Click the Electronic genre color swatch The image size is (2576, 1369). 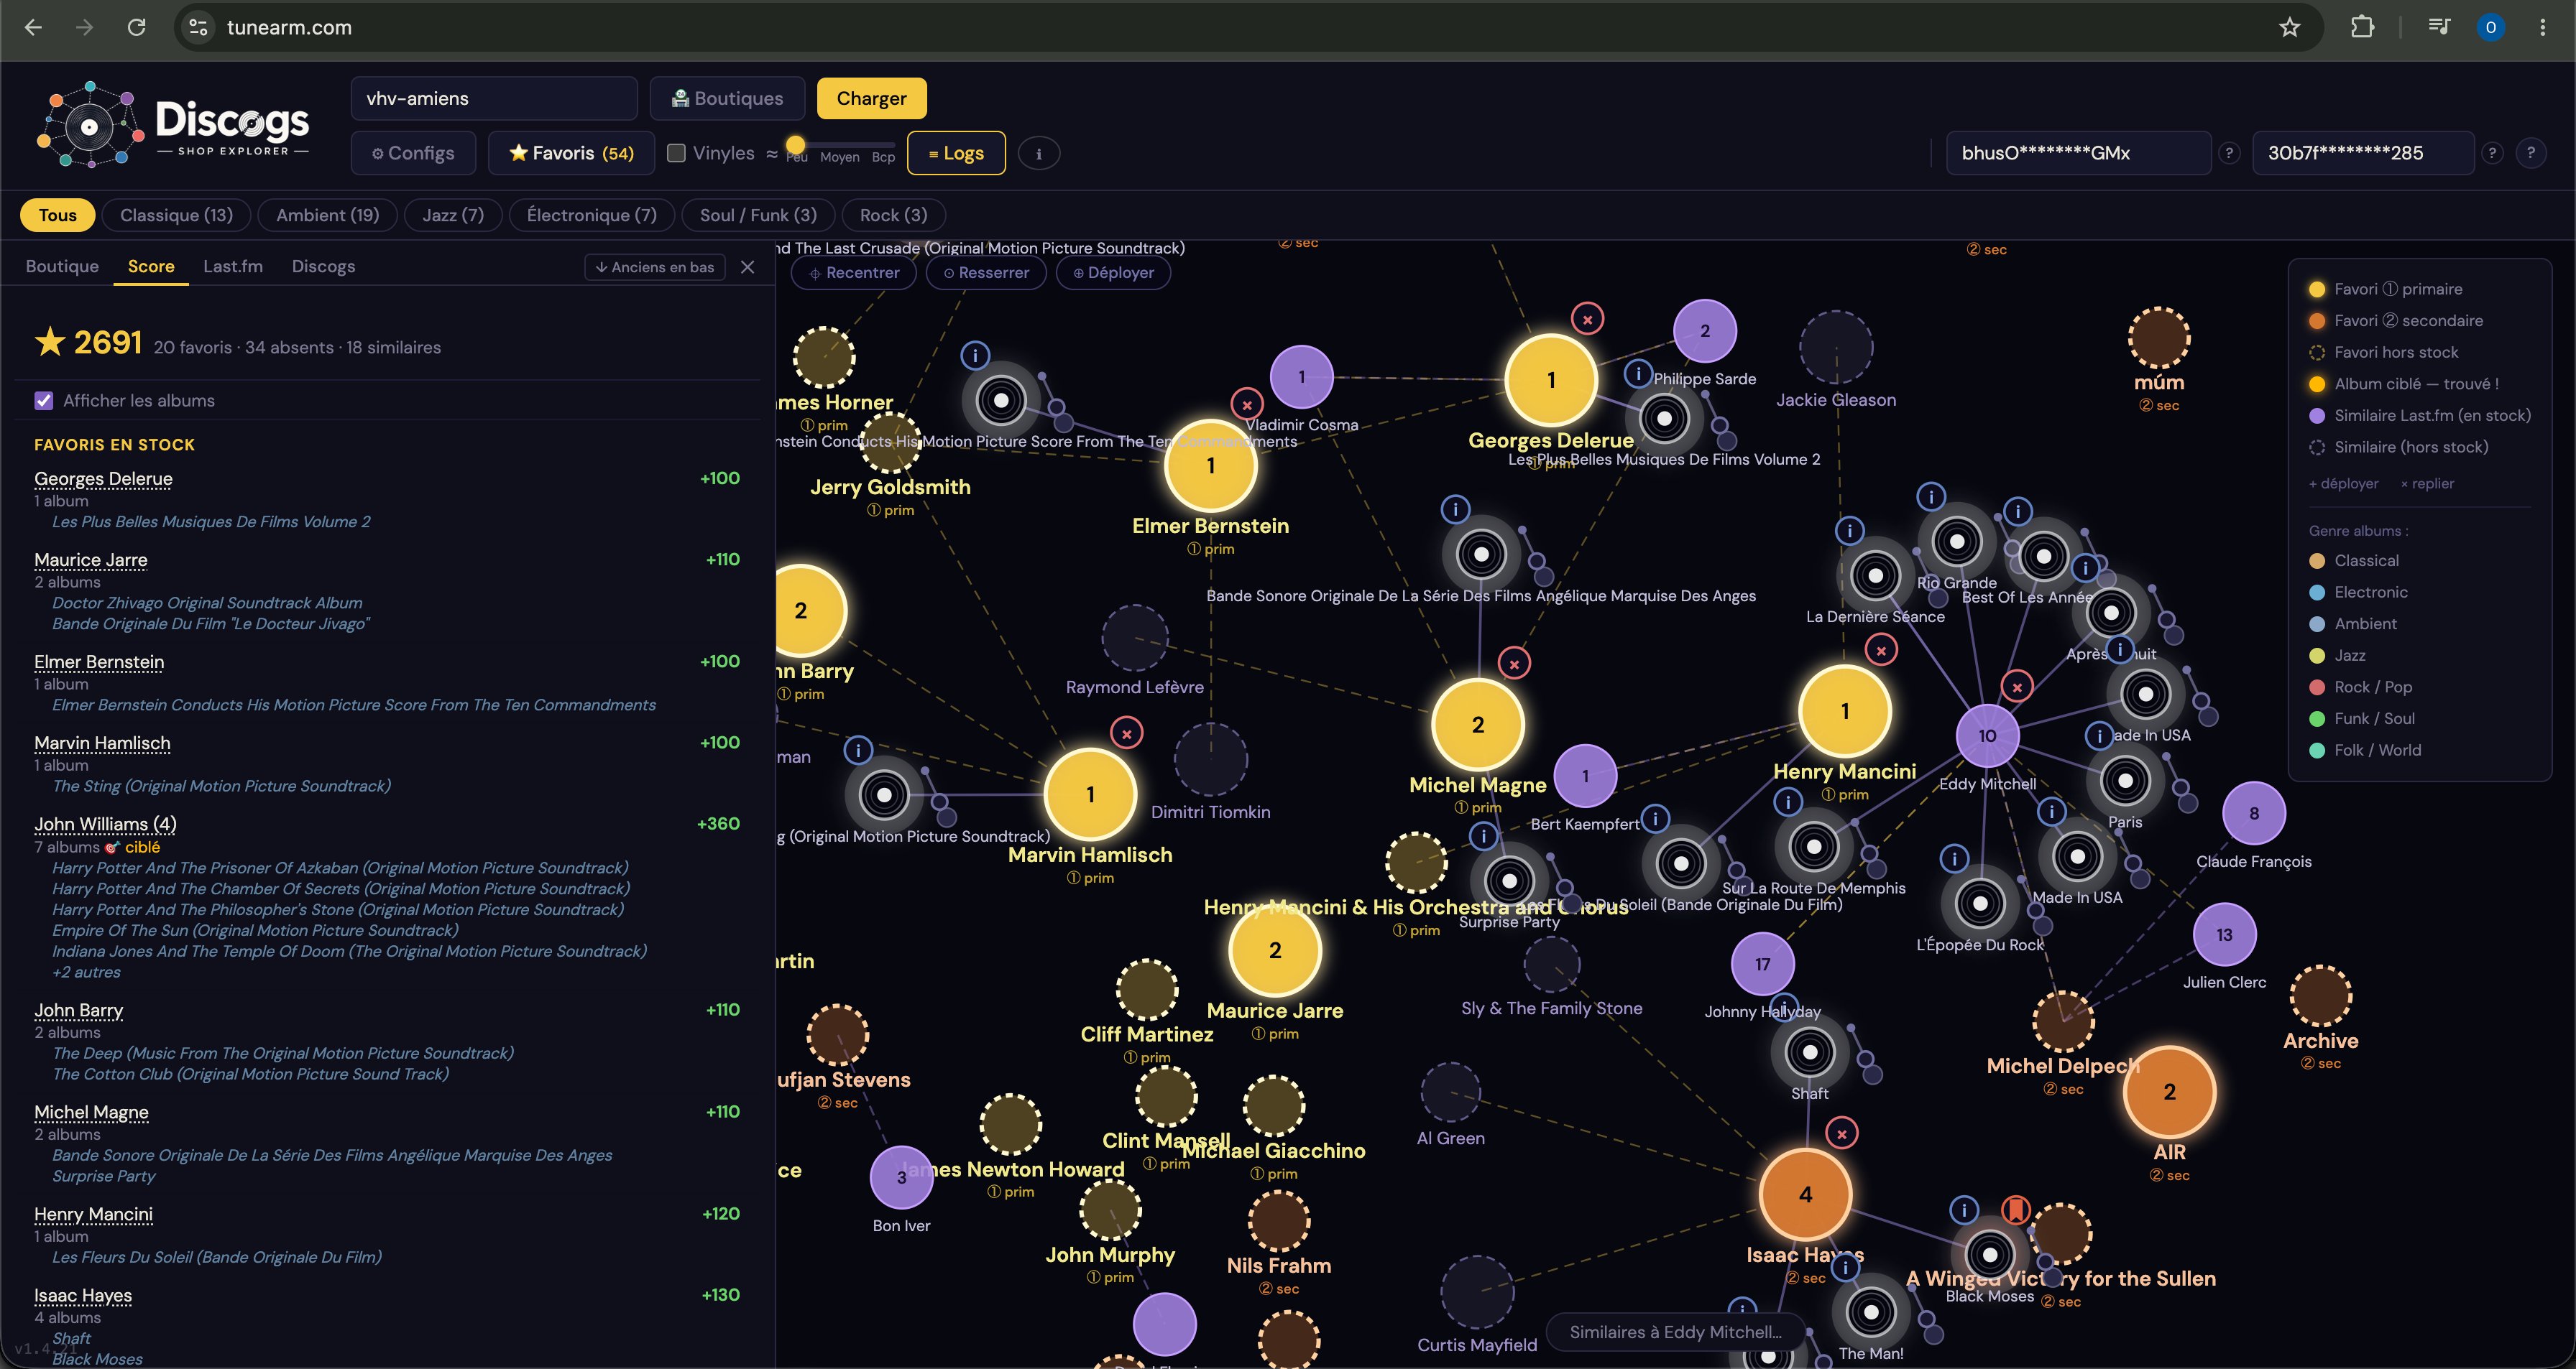pyautogui.click(x=2316, y=593)
